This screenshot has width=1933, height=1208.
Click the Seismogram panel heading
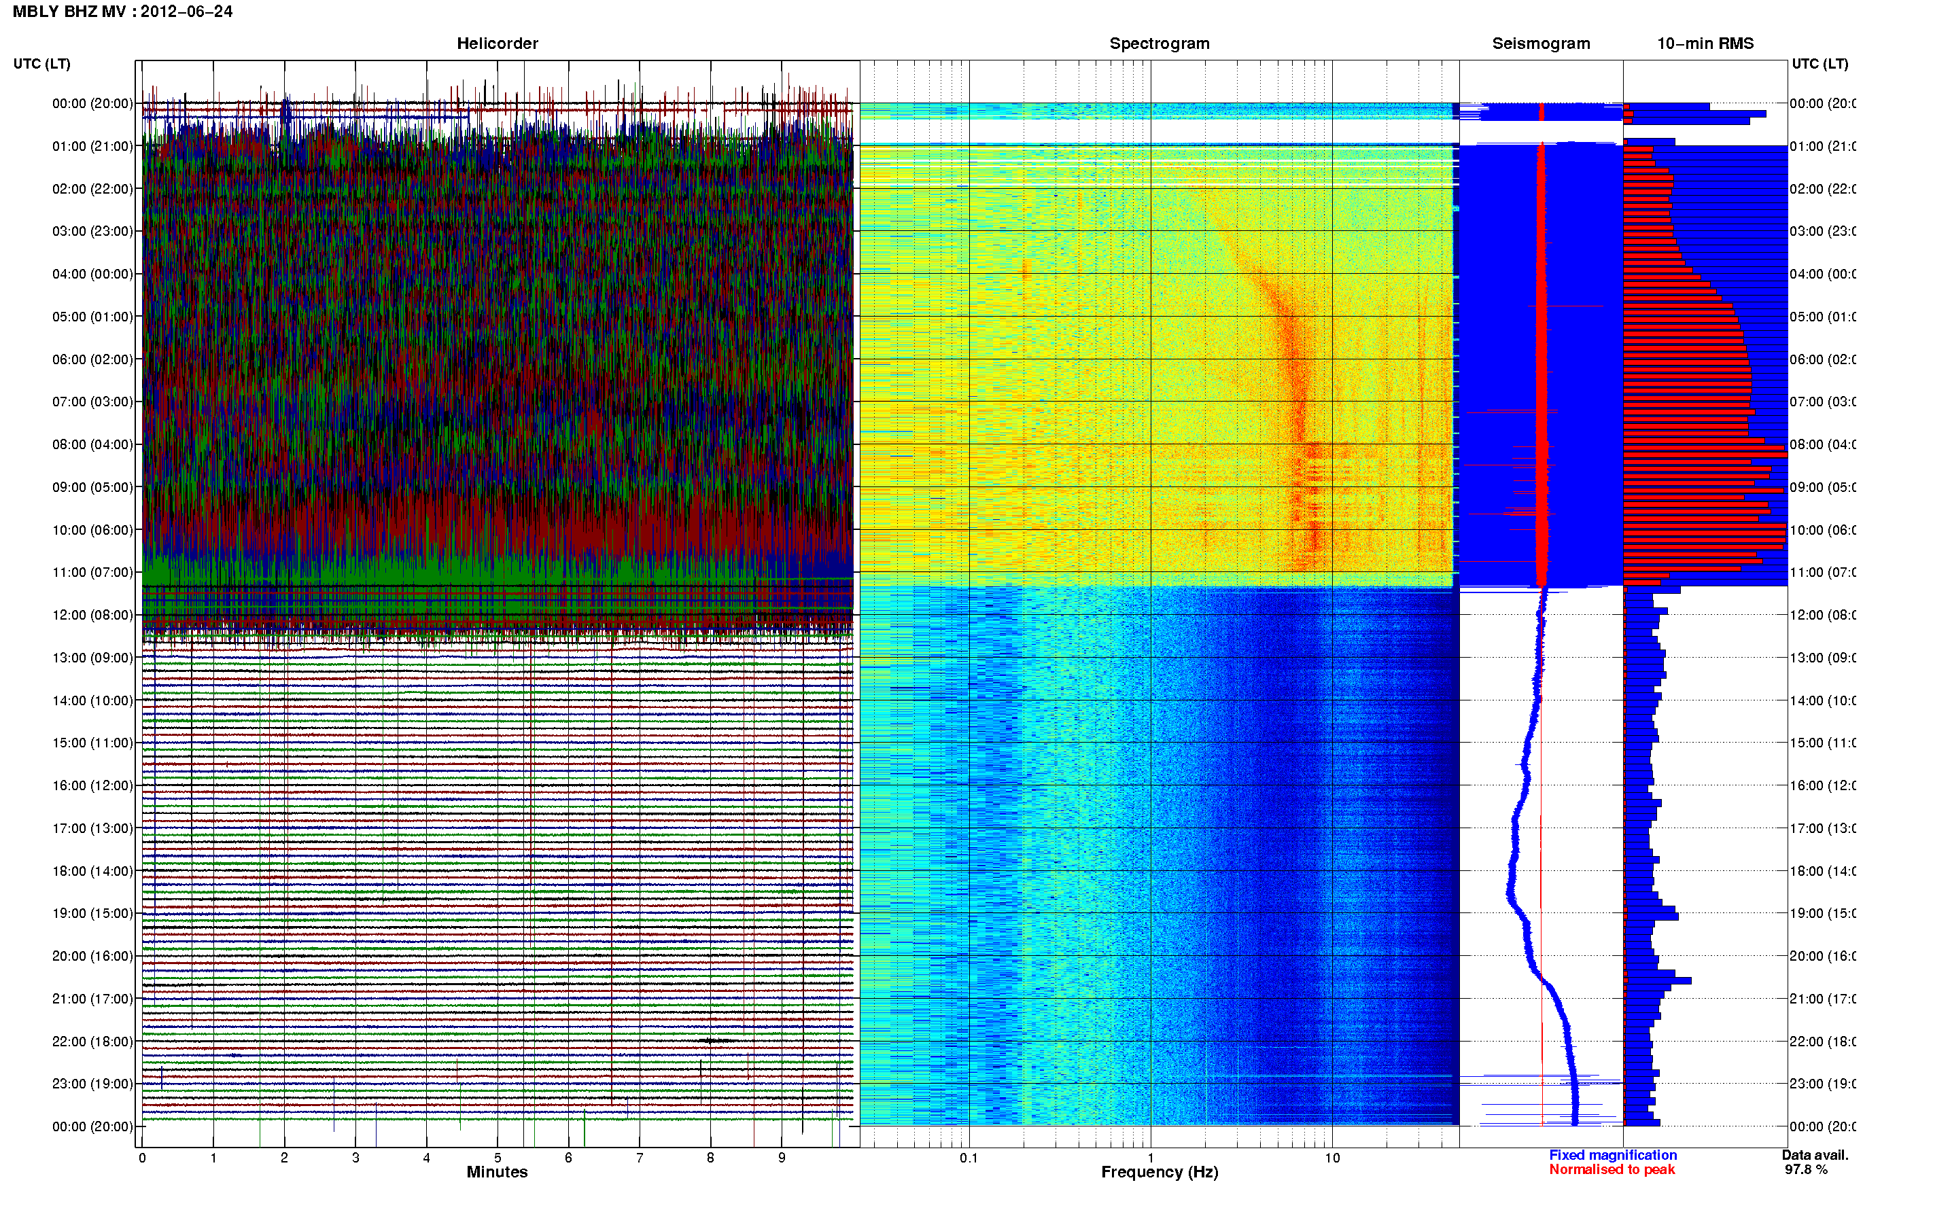(1541, 44)
